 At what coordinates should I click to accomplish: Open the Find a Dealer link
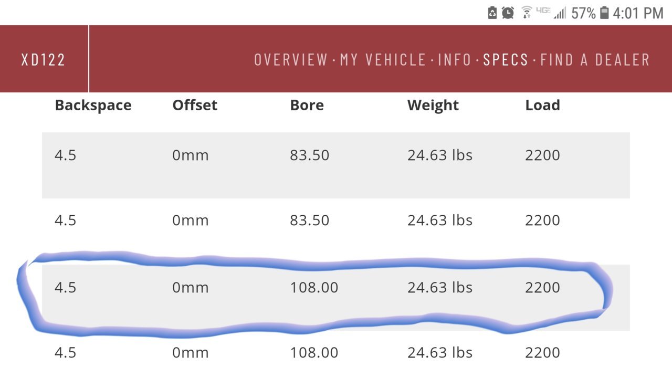click(595, 59)
